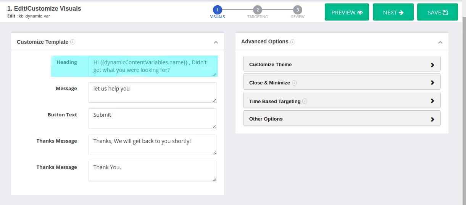This screenshot has width=466, height=205.
Task: Click info icon next to Close & Minimize
Action: tap(294, 83)
